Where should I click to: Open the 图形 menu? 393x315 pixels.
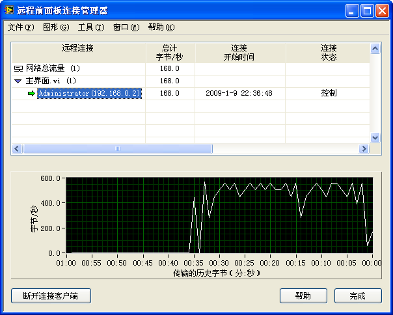(x=55, y=27)
